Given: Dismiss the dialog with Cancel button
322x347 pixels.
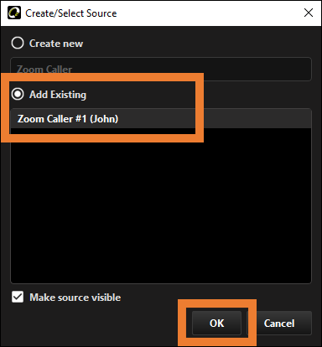Looking at the screenshot, I should tap(279, 323).
